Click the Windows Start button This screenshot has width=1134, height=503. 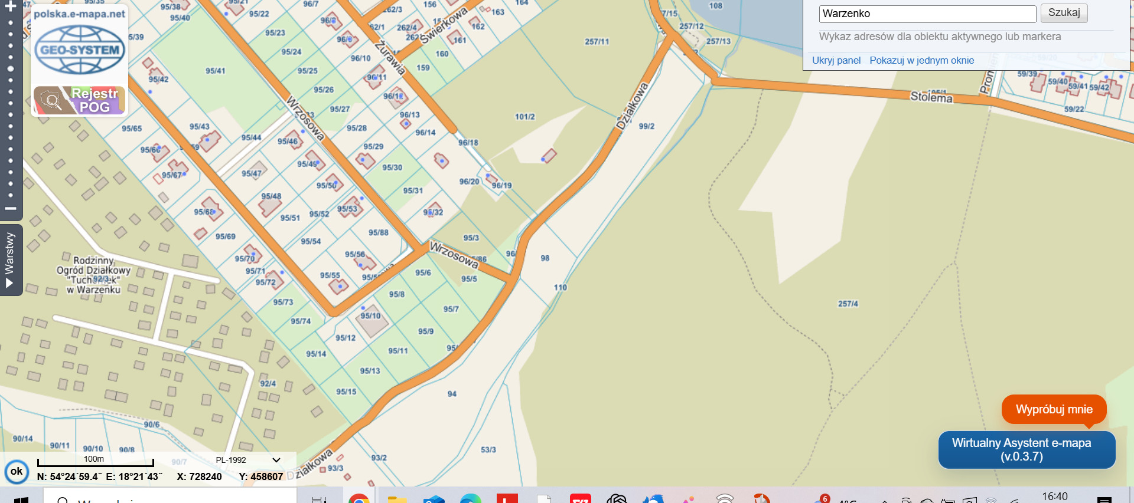pyautogui.click(x=21, y=499)
